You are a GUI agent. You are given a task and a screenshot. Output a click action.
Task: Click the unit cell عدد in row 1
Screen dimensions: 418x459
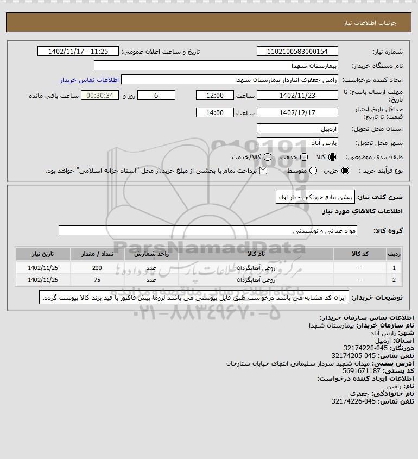[x=151, y=268]
